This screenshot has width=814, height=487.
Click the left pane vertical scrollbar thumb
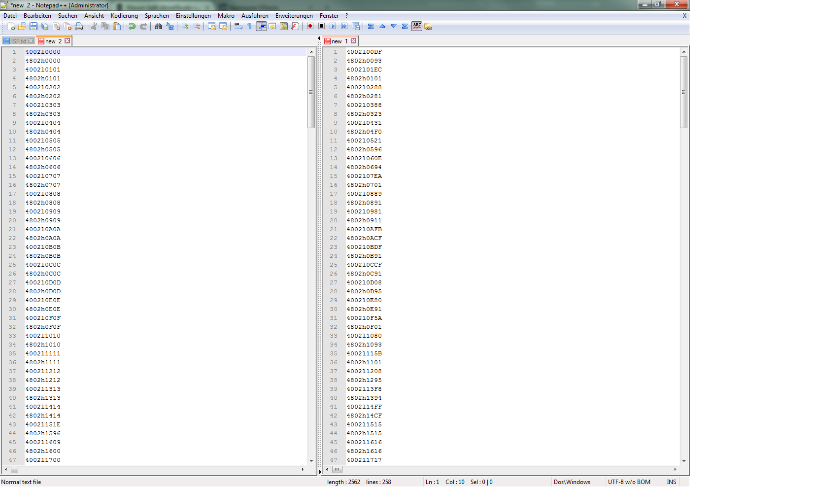(x=311, y=92)
